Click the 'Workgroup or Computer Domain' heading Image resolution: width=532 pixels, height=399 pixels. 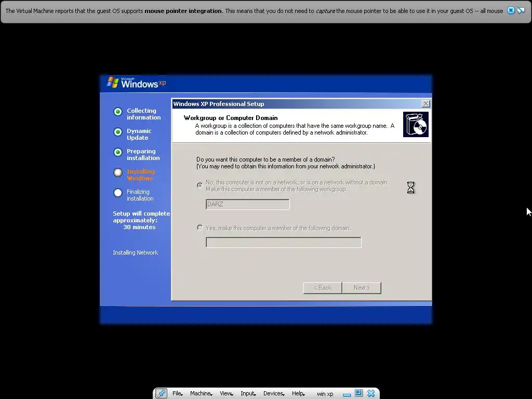[231, 118]
